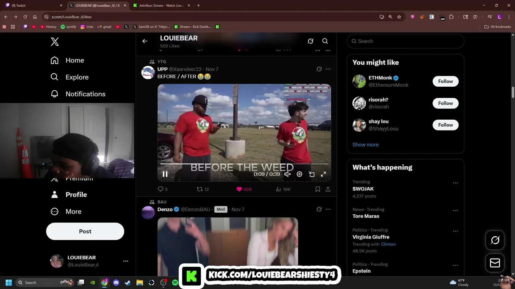This screenshot has height=289, width=515.
Task: Open the gmail bookmark
Action: pos(104,27)
